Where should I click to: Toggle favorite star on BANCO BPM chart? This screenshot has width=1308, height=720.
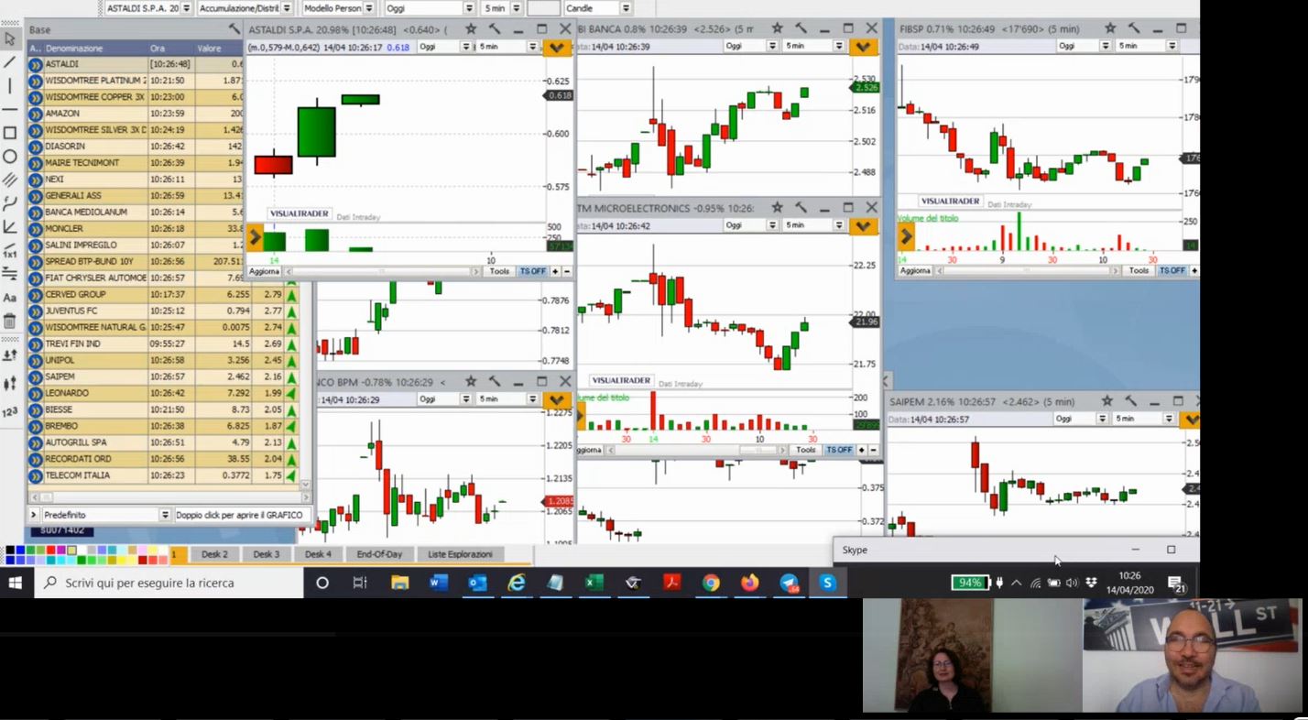click(x=471, y=381)
